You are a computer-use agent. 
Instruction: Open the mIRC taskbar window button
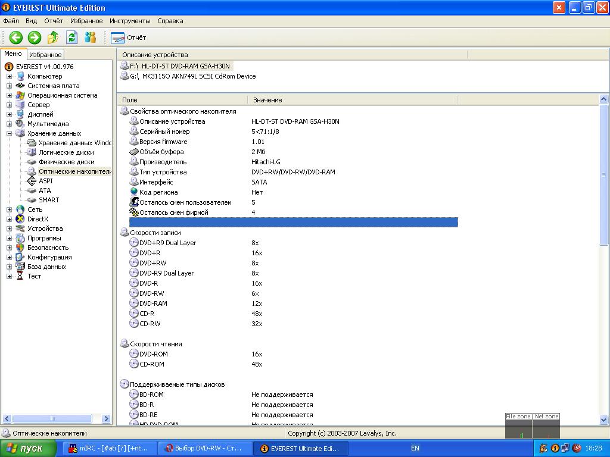(x=110, y=449)
